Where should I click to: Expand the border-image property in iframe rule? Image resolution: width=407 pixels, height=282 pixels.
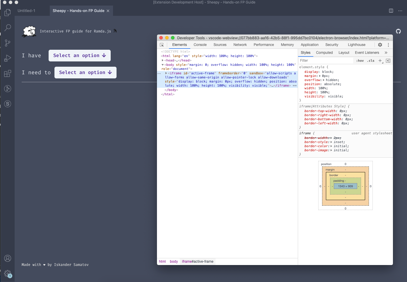(x=331, y=150)
